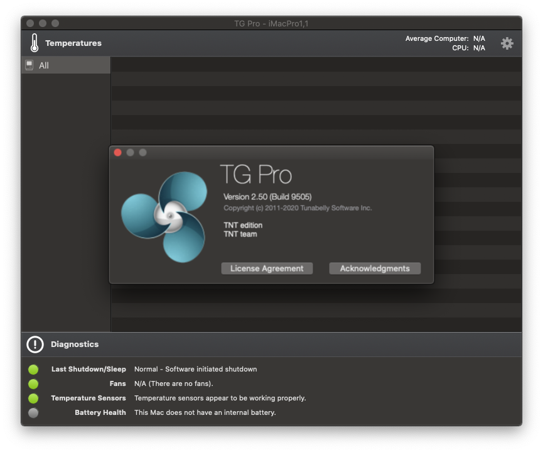Click the TG Pro fan logo
The height and width of the screenshot is (452, 543).
click(x=164, y=217)
